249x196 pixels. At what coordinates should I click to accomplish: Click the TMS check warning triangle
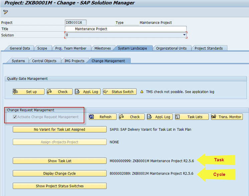coord(142,91)
